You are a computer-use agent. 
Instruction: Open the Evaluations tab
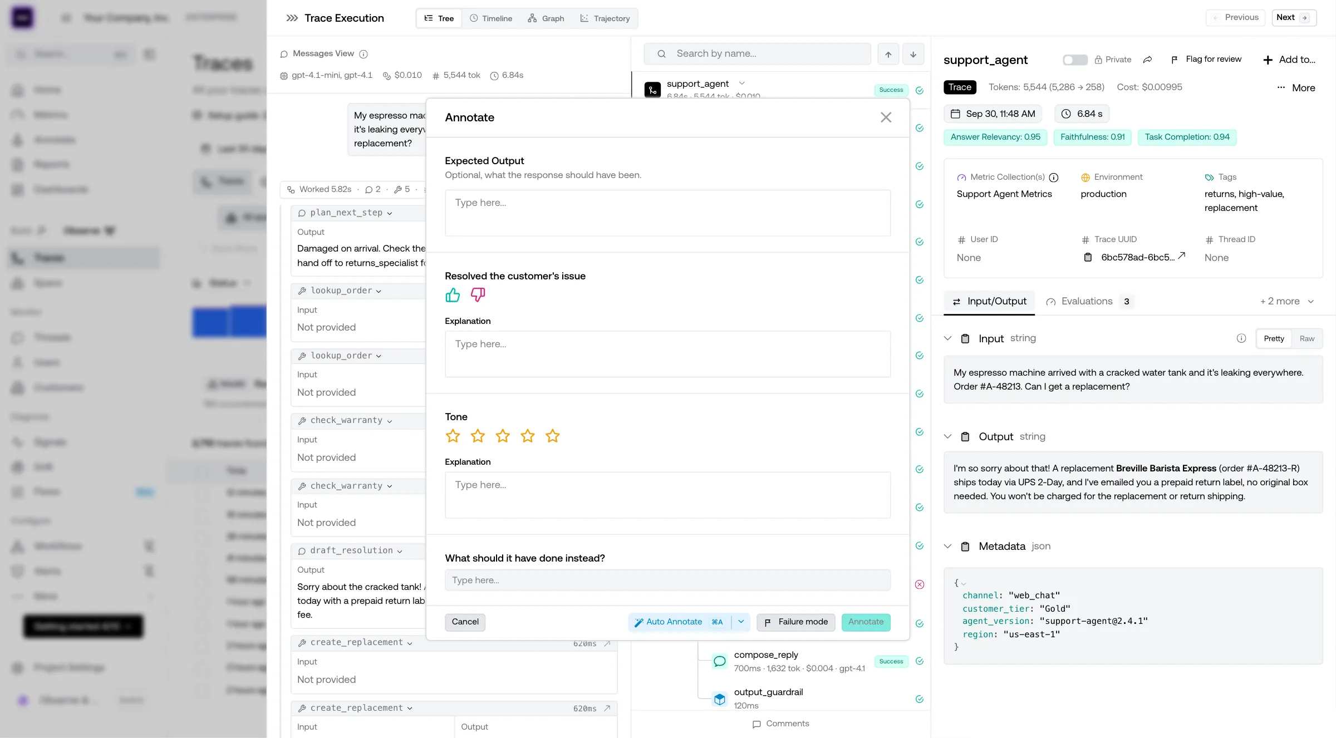(x=1088, y=301)
